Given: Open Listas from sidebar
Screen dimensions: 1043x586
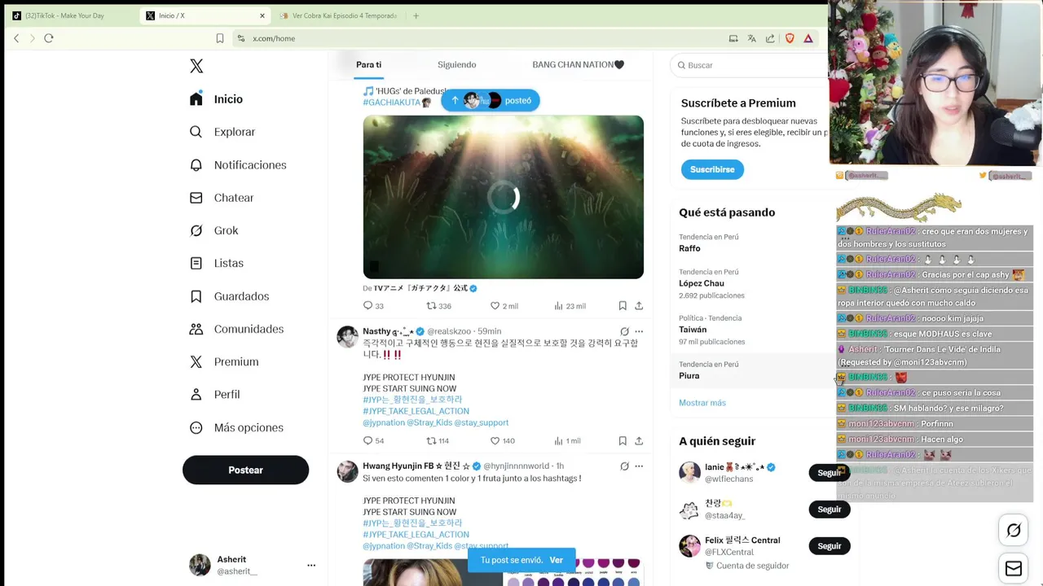Looking at the screenshot, I should [217, 263].
